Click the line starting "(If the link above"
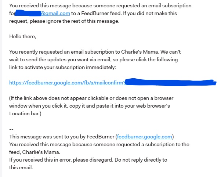This screenshot has height=177, width=221. (91, 98)
